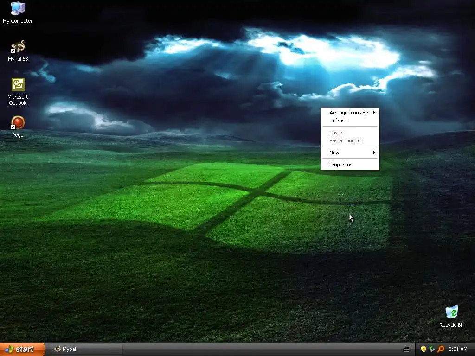The height and width of the screenshot is (356, 475).
Task: Expand the New submenu
Action: 350,153
